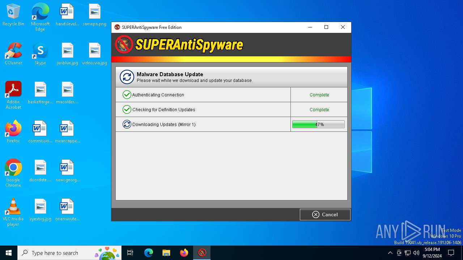
Task: Click 'Authenticating Connection' label
Action: click(x=158, y=95)
